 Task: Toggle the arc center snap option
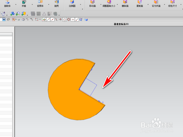[64, 19]
